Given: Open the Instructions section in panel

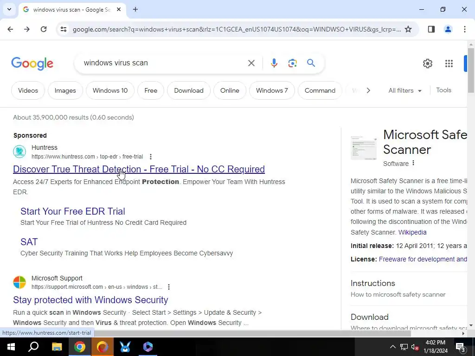Looking at the screenshot, I should (372, 283).
